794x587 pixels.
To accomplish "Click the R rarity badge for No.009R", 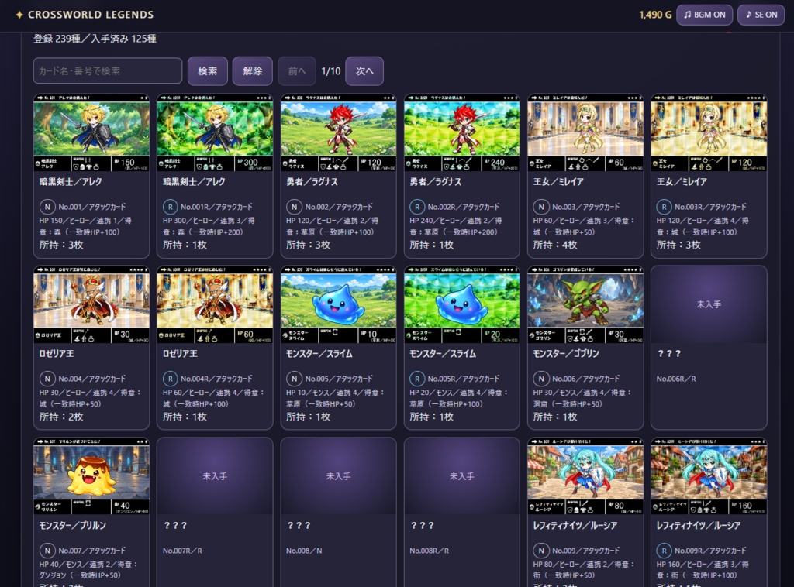I will click(664, 551).
